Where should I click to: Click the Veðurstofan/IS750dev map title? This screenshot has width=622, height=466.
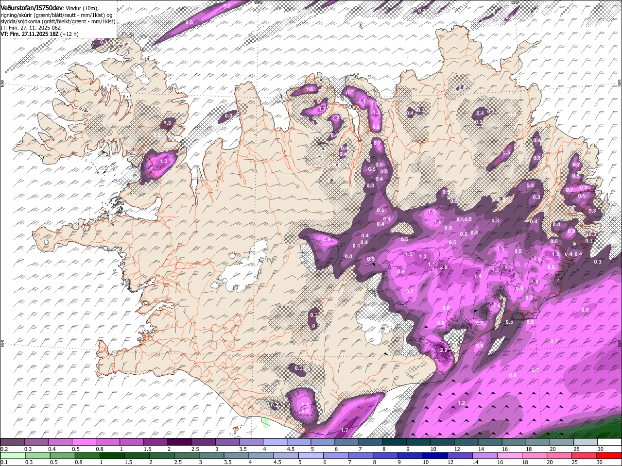tap(32, 8)
